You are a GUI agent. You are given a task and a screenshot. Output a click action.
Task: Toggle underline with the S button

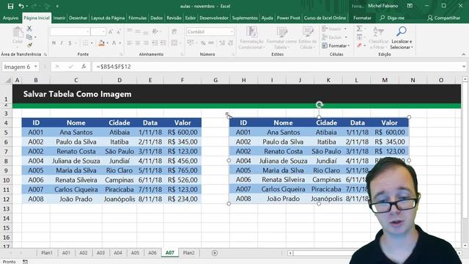point(70,43)
